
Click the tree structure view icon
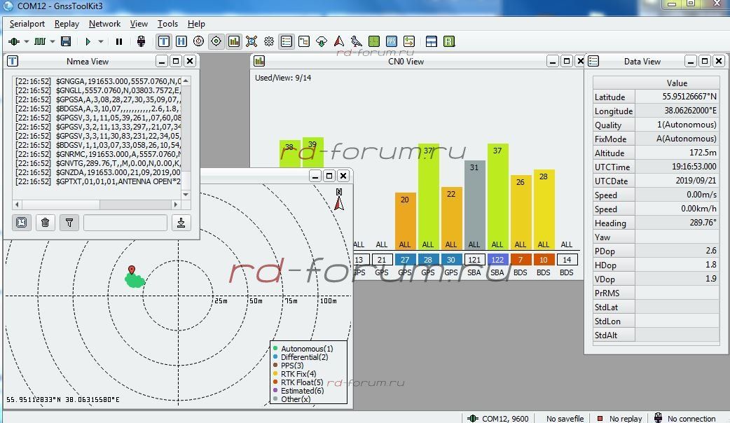click(x=304, y=41)
